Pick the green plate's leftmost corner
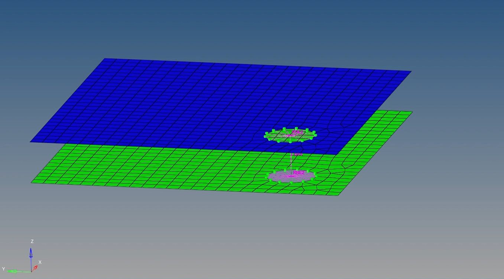Viewport: 504px width, 279px height. point(32,182)
